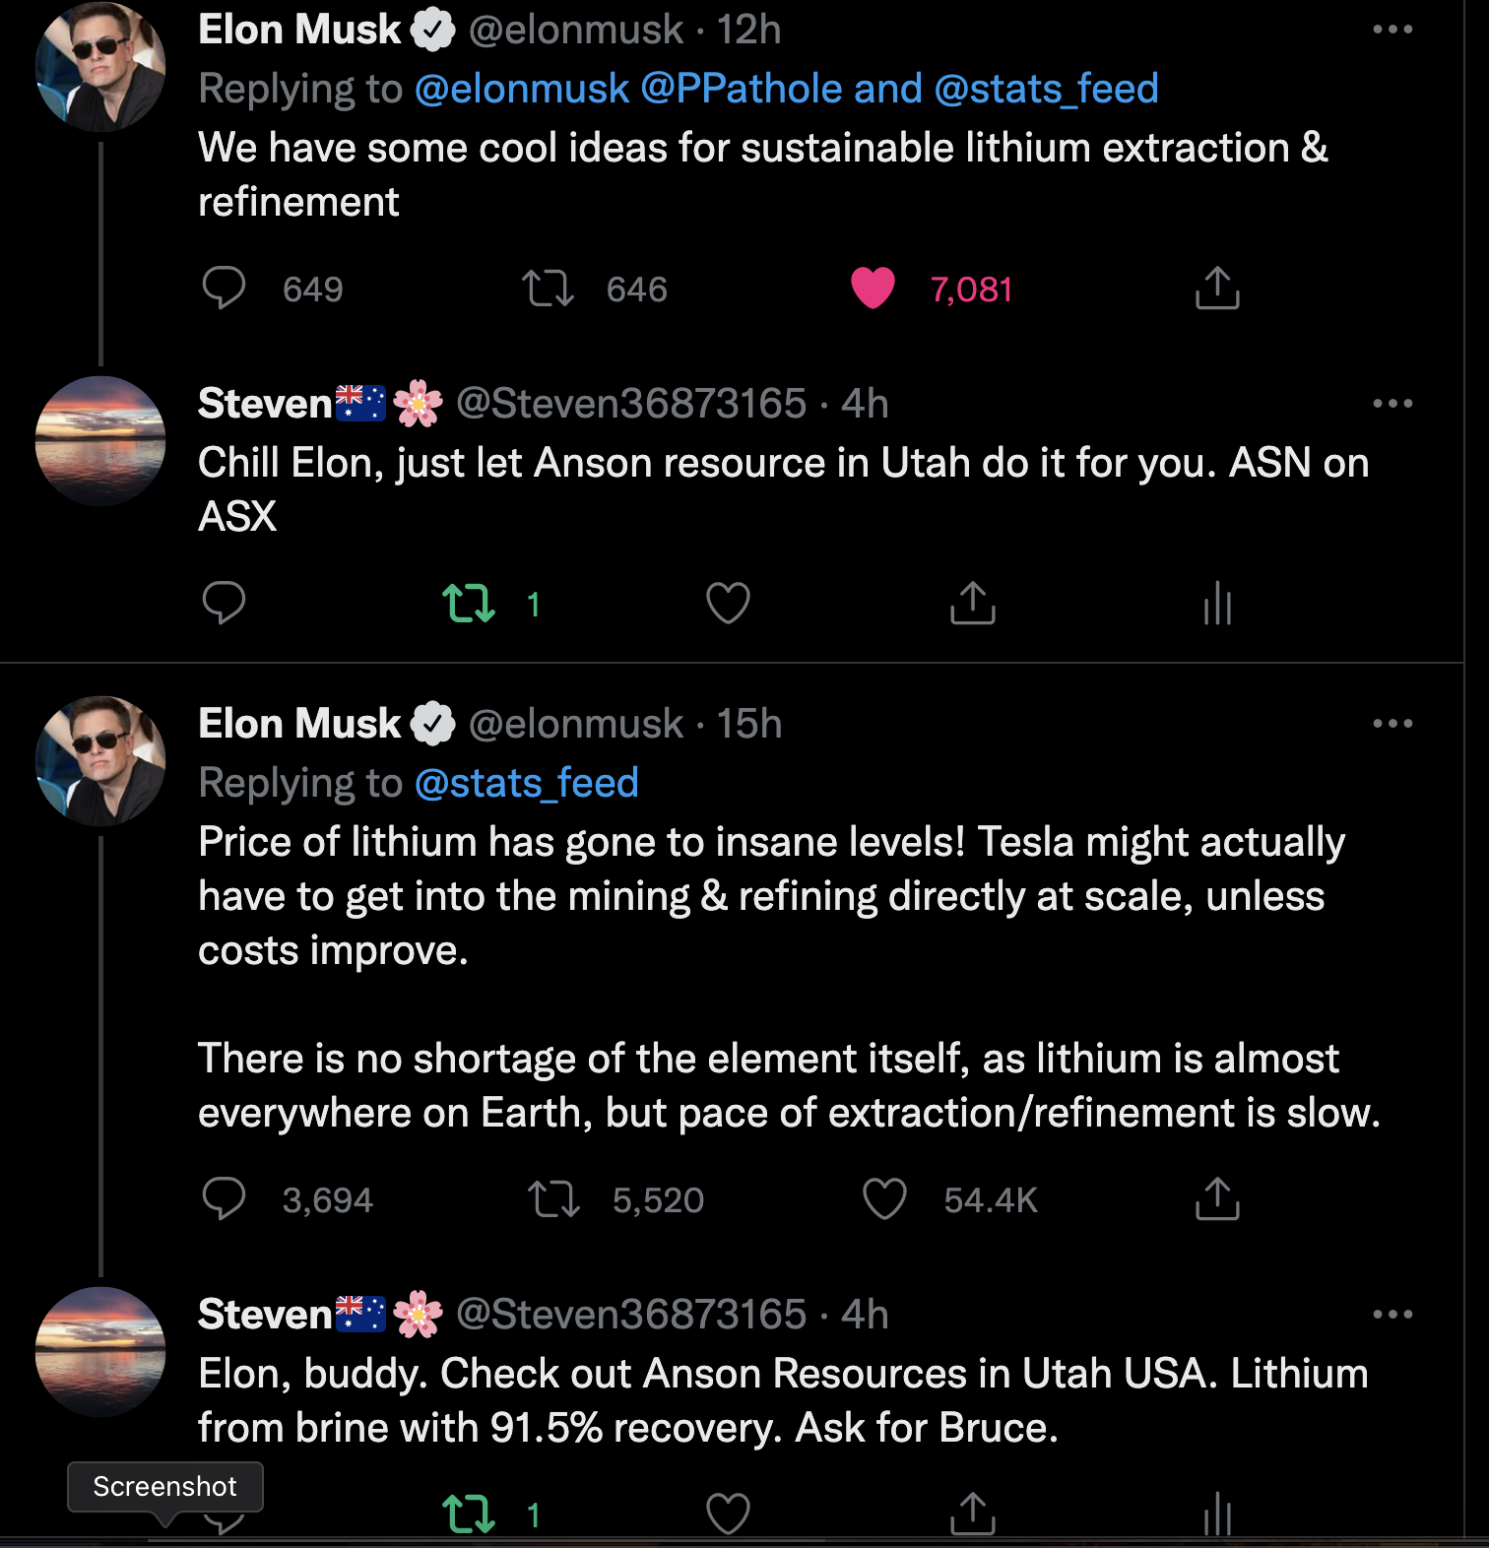Reply to the "Price of lithium" tweet
Screen dimensions: 1489x1548
tap(224, 1199)
